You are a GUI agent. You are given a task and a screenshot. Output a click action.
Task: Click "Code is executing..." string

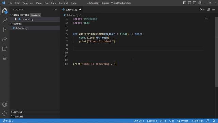click(99, 64)
